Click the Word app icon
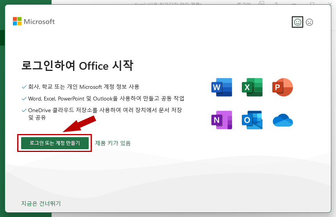Viewport: 336px width, 217px height. click(222, 87)
